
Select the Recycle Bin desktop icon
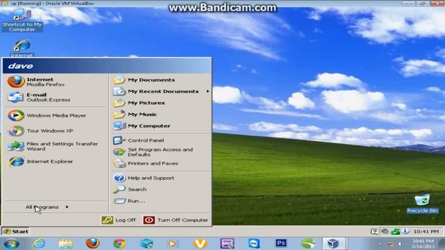tap(422, 203)
